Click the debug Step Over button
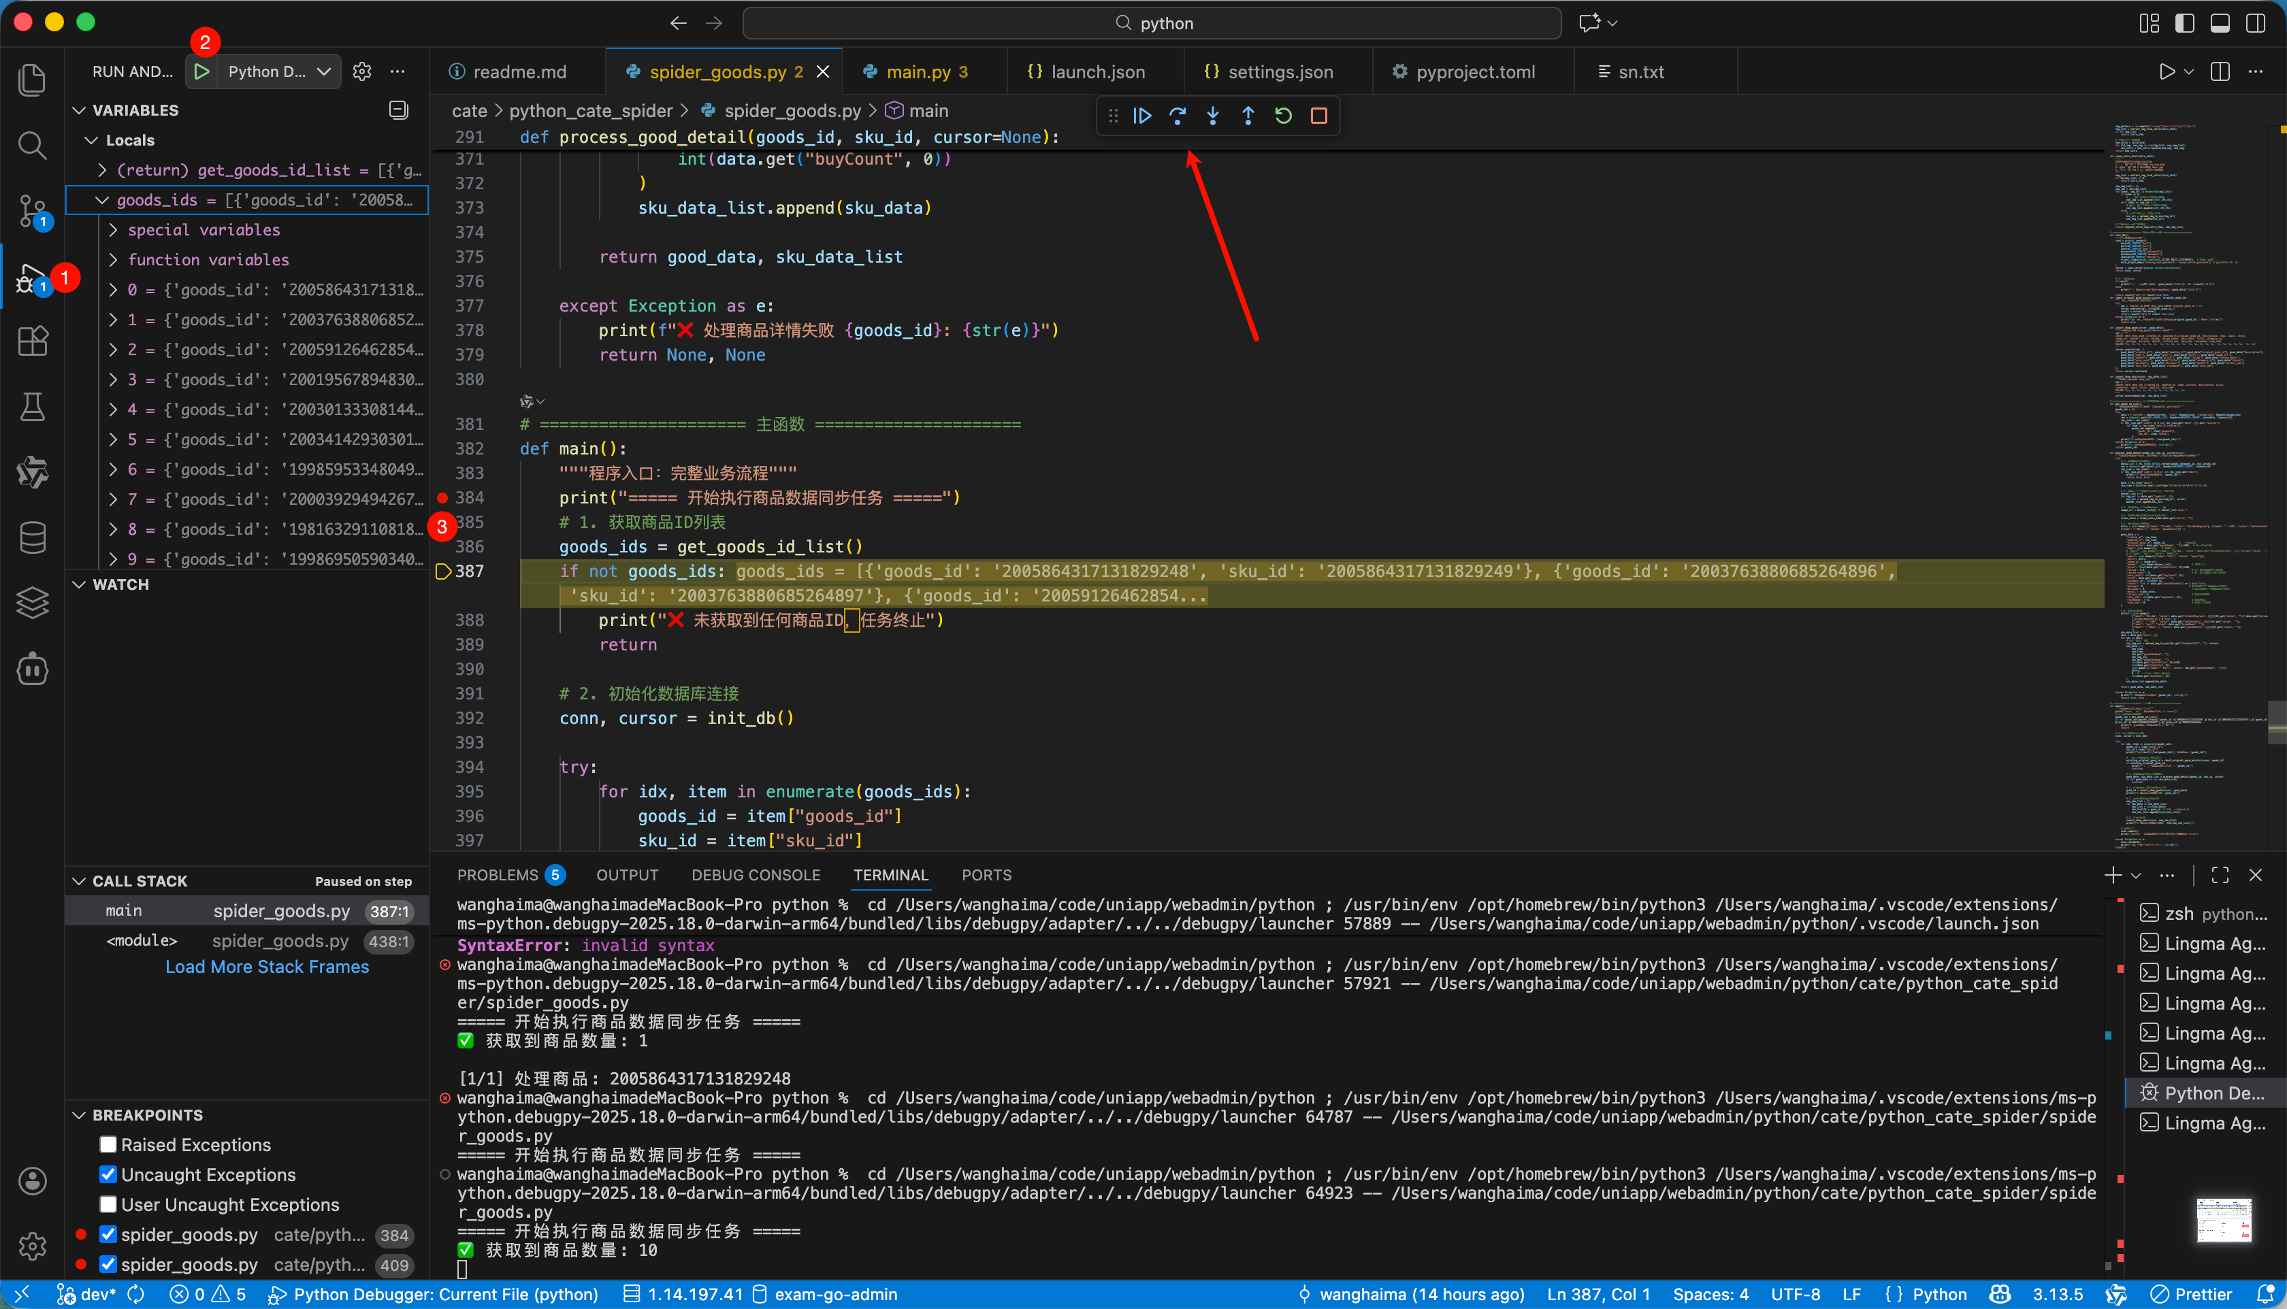Image resolution: width=2287 pixels, height=1309 pixels. coord(1178,116)
